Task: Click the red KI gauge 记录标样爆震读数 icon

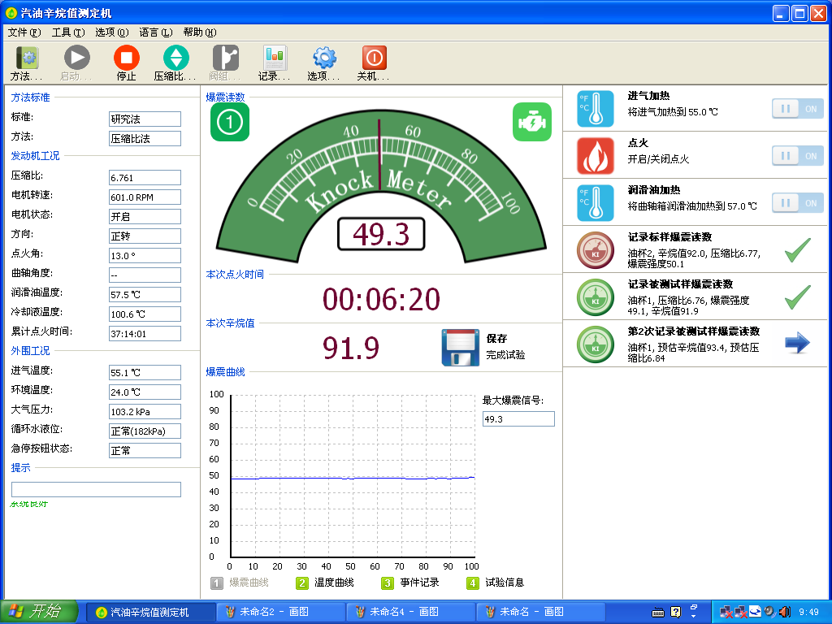Action: coord(596,250)
